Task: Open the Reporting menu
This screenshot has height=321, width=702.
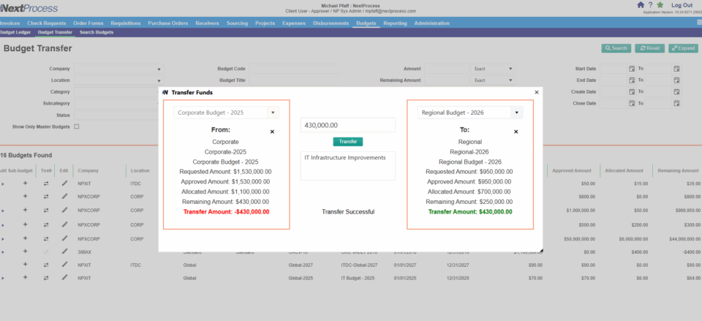Action: [395, 23]
